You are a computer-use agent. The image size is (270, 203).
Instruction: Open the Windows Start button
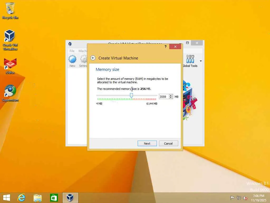click(x=7, y=198)
